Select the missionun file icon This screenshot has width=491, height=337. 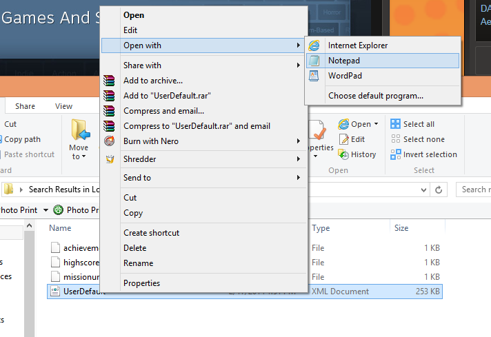click(55, 276)
